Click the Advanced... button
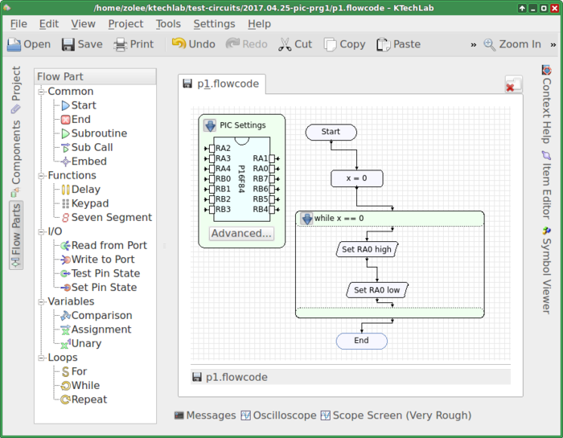Viewport: 563px width, 438px height. (241, 233)
